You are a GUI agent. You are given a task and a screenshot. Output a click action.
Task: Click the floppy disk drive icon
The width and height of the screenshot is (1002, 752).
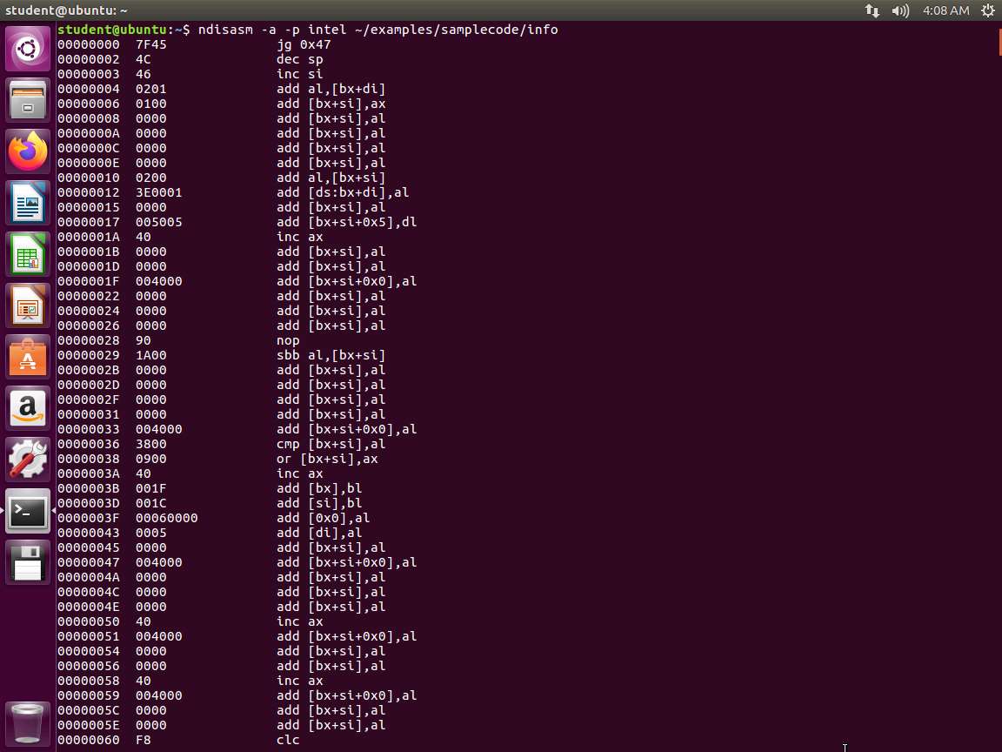click(x=28, y=562)
